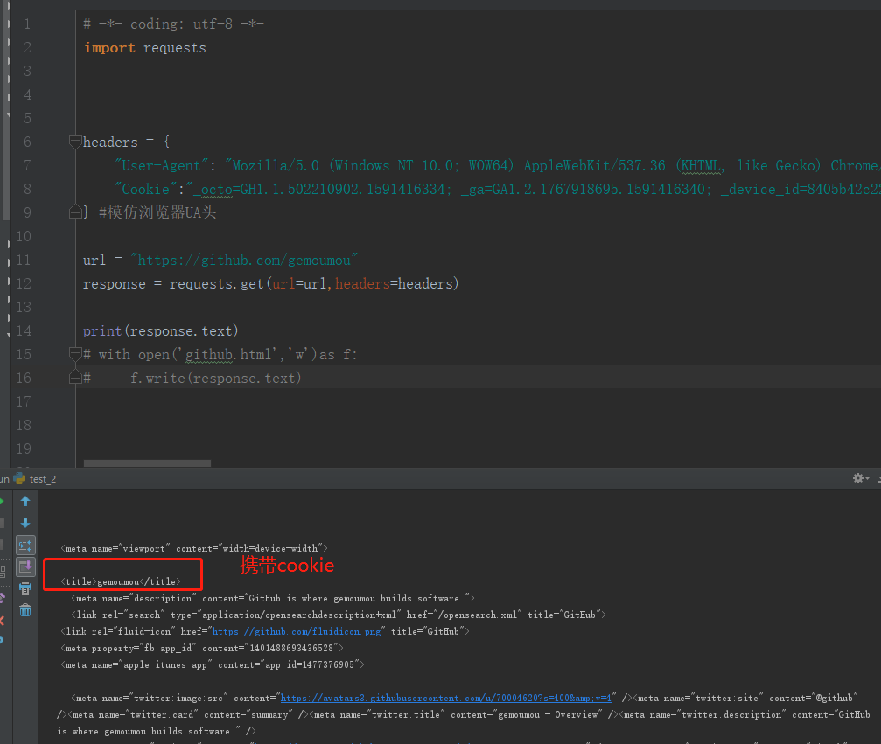Click the "import requests" code line

pyautogui.click(x=145, y=48)
